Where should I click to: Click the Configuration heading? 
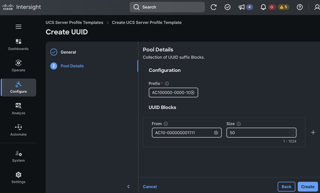point(165,70)
